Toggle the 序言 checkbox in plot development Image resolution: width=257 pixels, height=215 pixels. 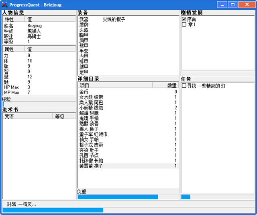[184, 19]
